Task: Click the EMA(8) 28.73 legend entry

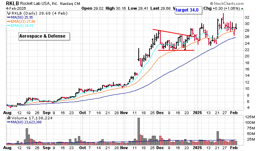Action: pos(20,26)
